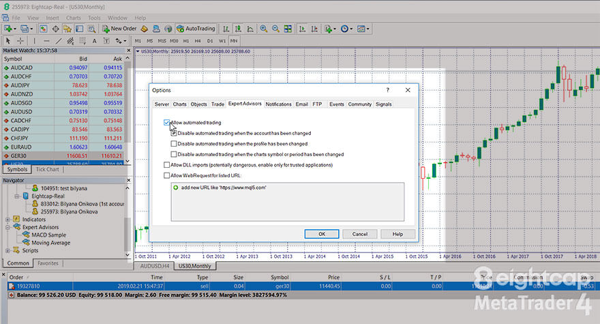Viewport: 600px width, 324px height.
Task: Zoom in on the chart
Action: click(x=264, y=29)
